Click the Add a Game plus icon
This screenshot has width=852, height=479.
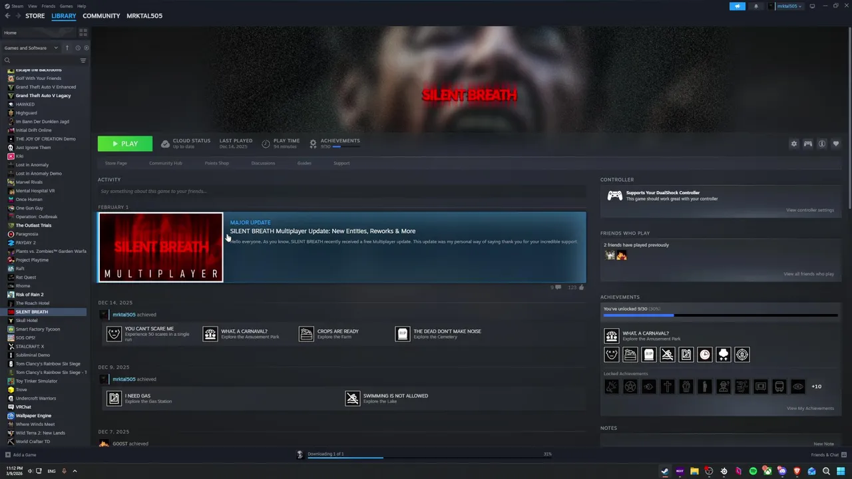(7, 455)
